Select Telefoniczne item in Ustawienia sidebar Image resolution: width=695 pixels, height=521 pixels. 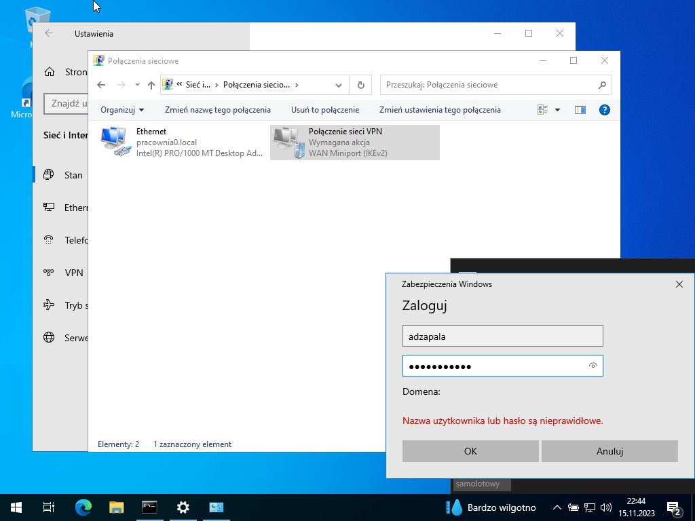pyautogui.click(x=62, y=240)
